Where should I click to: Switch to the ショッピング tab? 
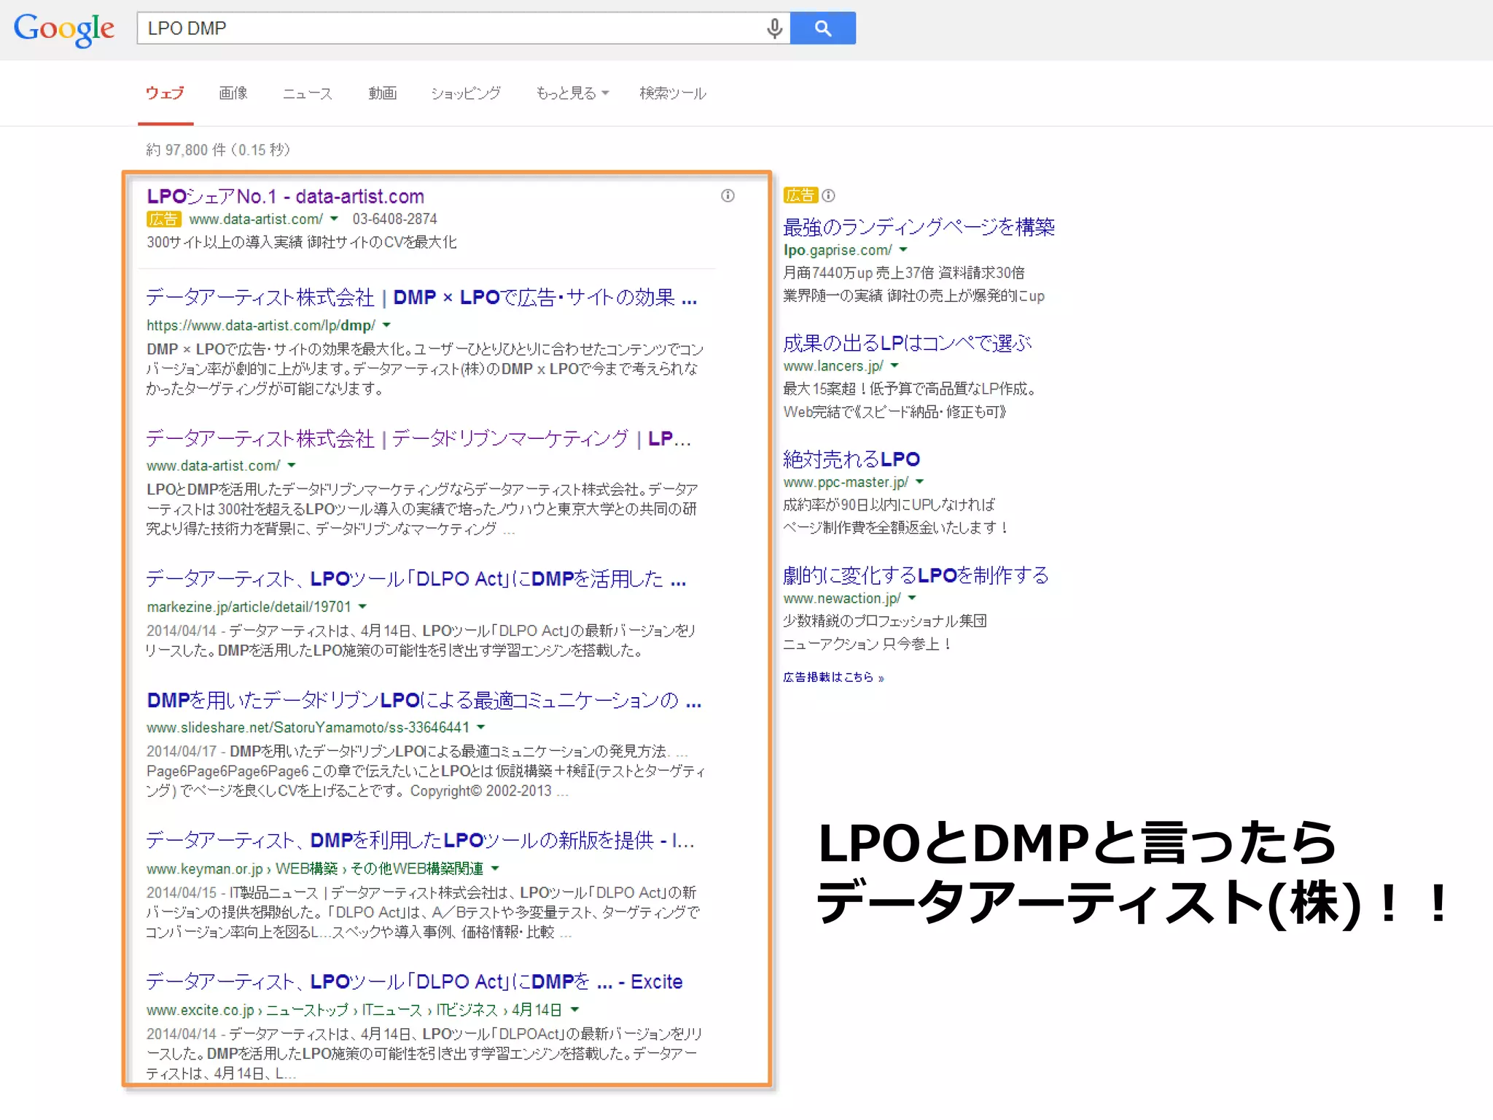click(x=466, y=93)
